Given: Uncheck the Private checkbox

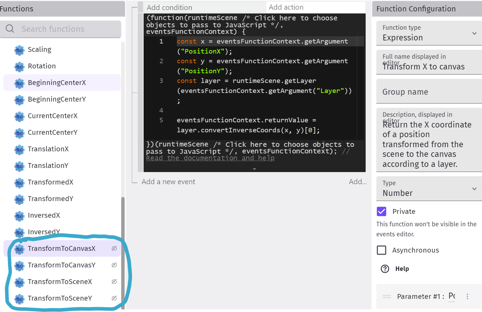Looking at the screenshot, I should pos(382,211).
